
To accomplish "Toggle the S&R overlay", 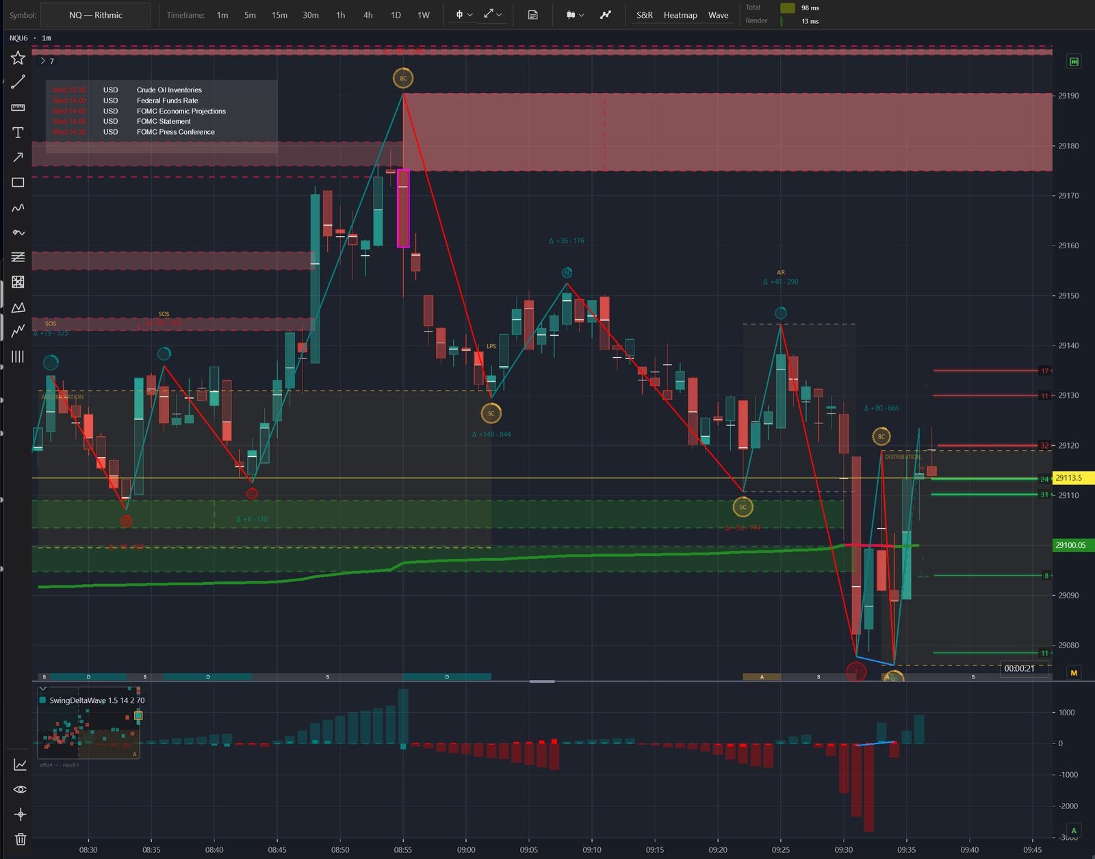I will [x=644, y=15].
